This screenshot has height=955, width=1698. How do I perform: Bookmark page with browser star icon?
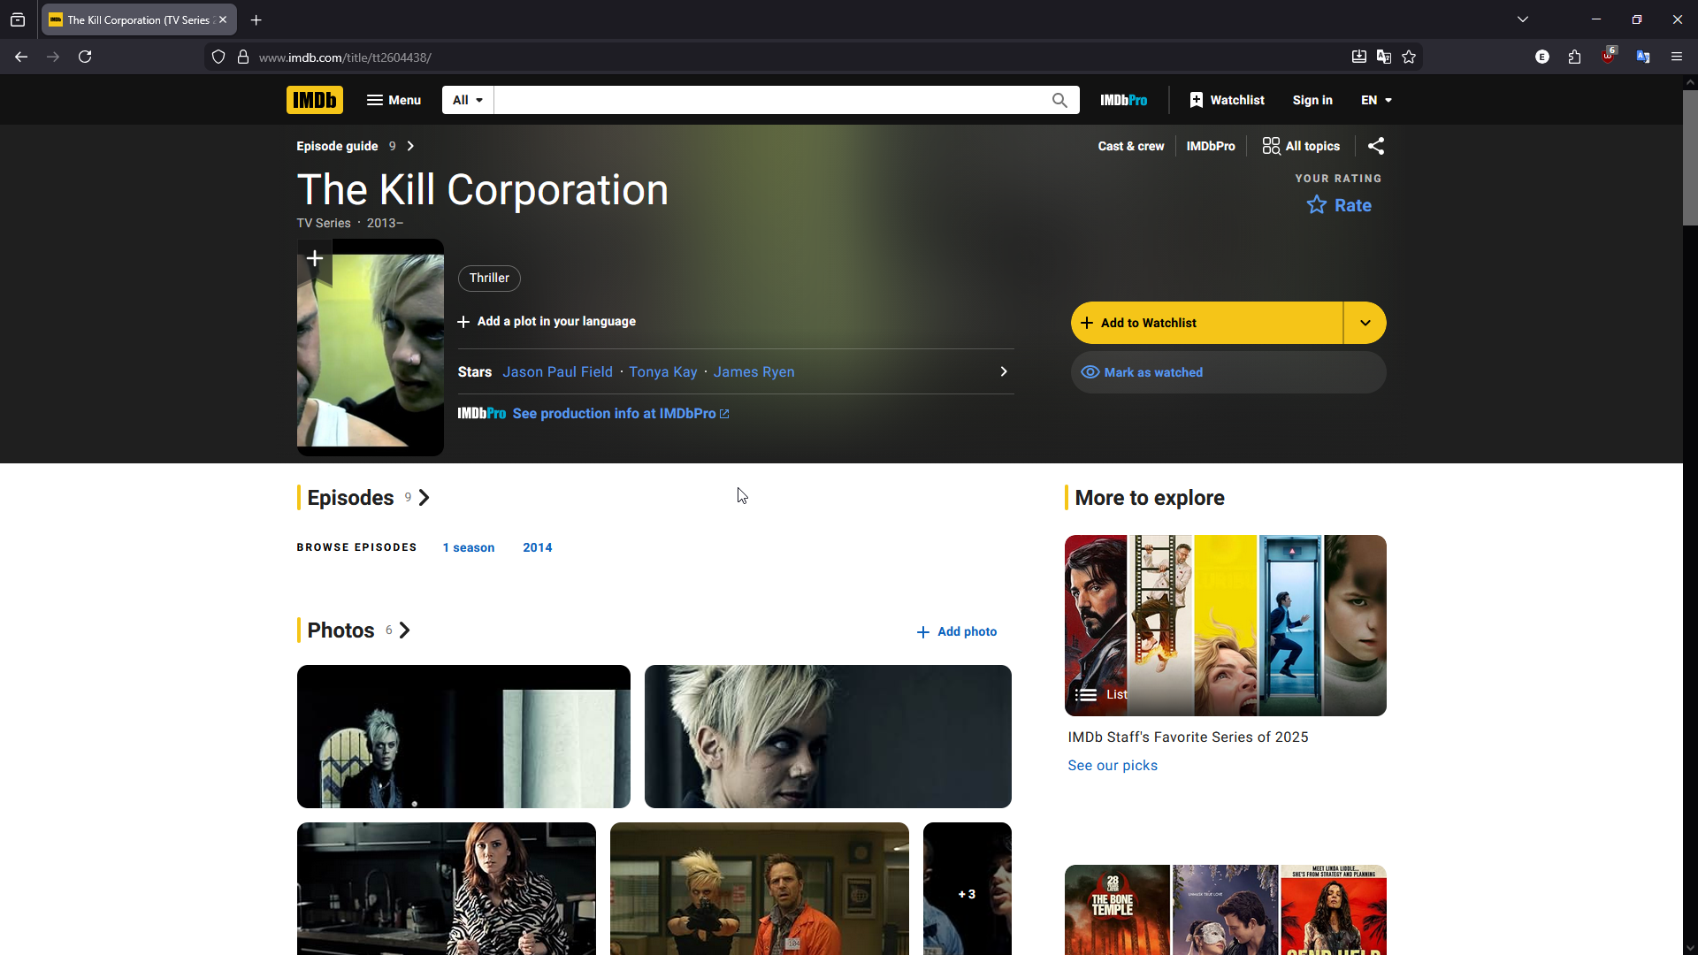[x=1409, y=57]
